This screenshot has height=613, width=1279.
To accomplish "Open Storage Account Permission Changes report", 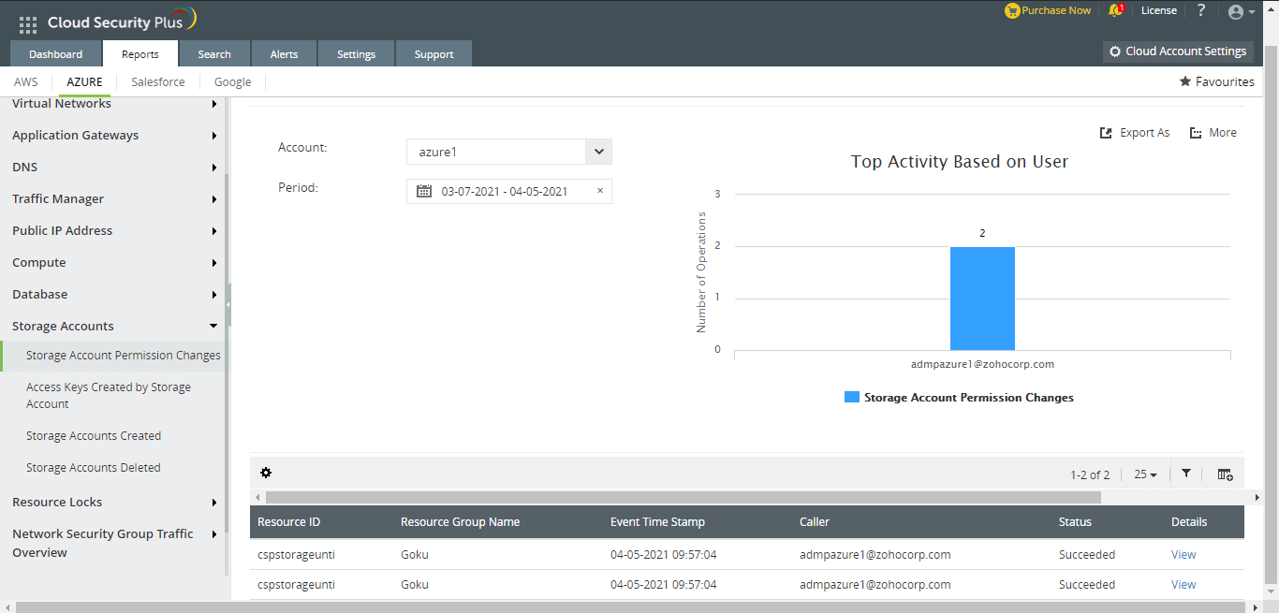I will click(x=124, y=356).
